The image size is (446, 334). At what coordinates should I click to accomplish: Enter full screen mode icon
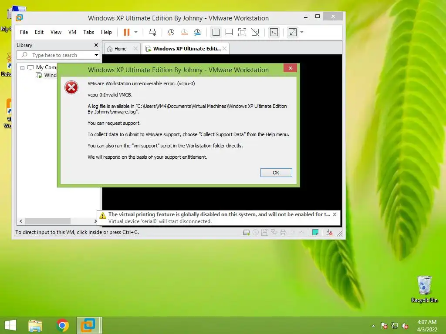242,32
